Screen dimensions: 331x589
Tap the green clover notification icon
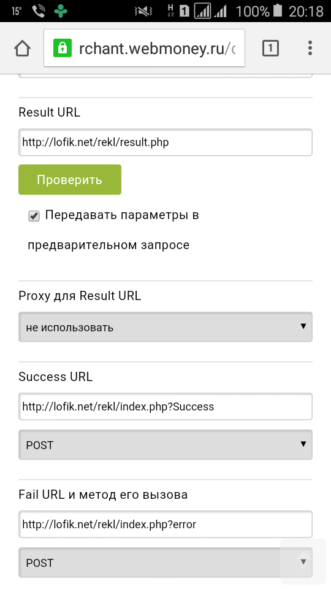60,11
